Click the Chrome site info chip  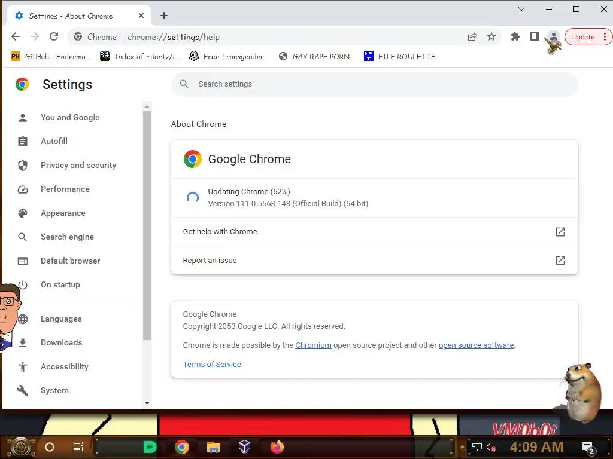coord(95,37)
